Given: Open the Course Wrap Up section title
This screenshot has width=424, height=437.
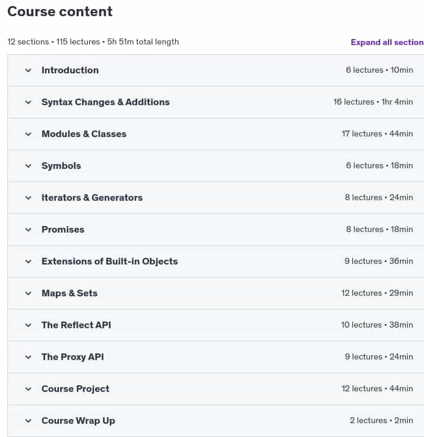Looking at the screenshot, I should click(78, 421).
